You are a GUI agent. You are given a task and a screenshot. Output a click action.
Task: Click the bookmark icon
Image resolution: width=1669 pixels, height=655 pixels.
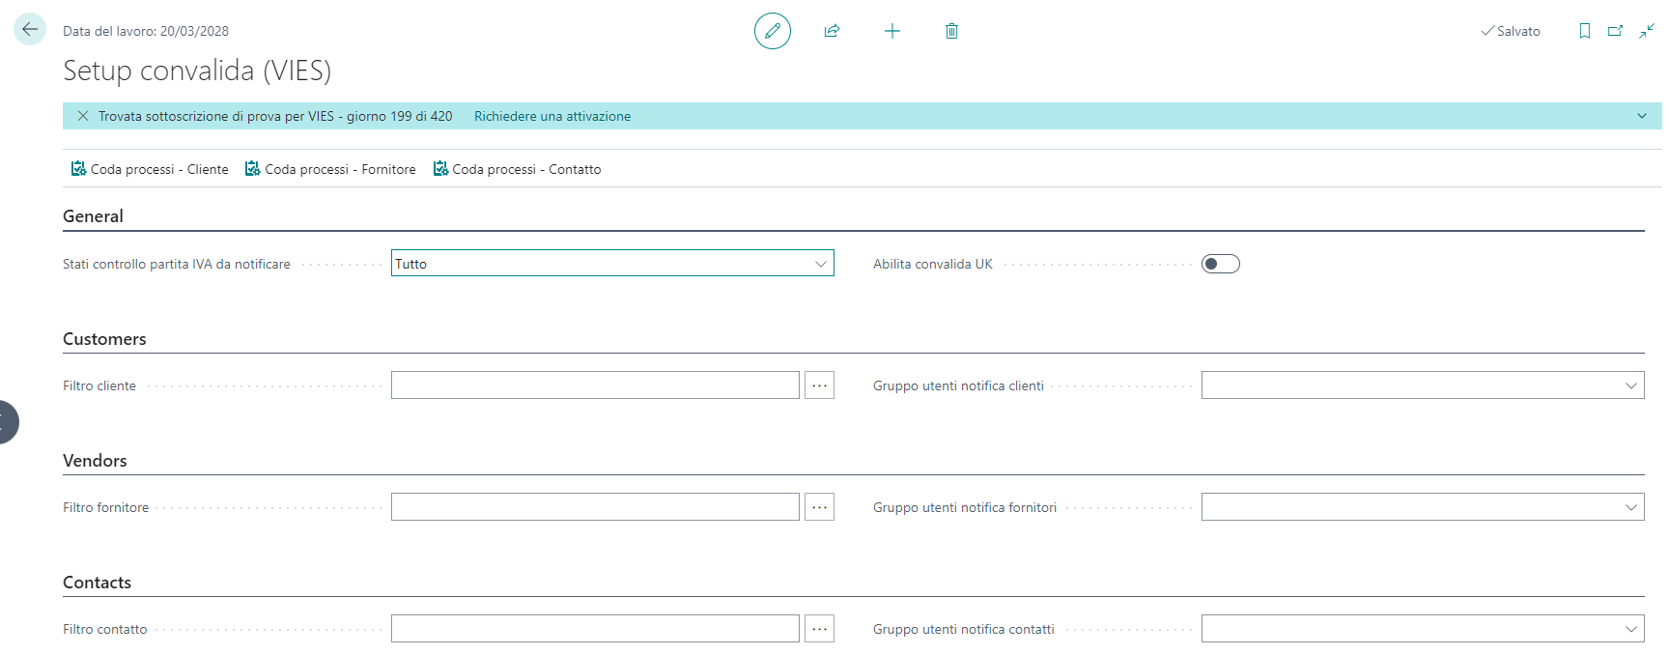1584,31
